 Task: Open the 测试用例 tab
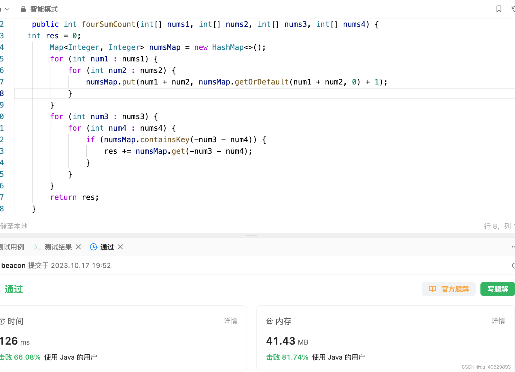tap(12, 247)
